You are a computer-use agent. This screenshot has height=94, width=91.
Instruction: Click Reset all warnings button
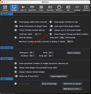[x=49, y=84]
